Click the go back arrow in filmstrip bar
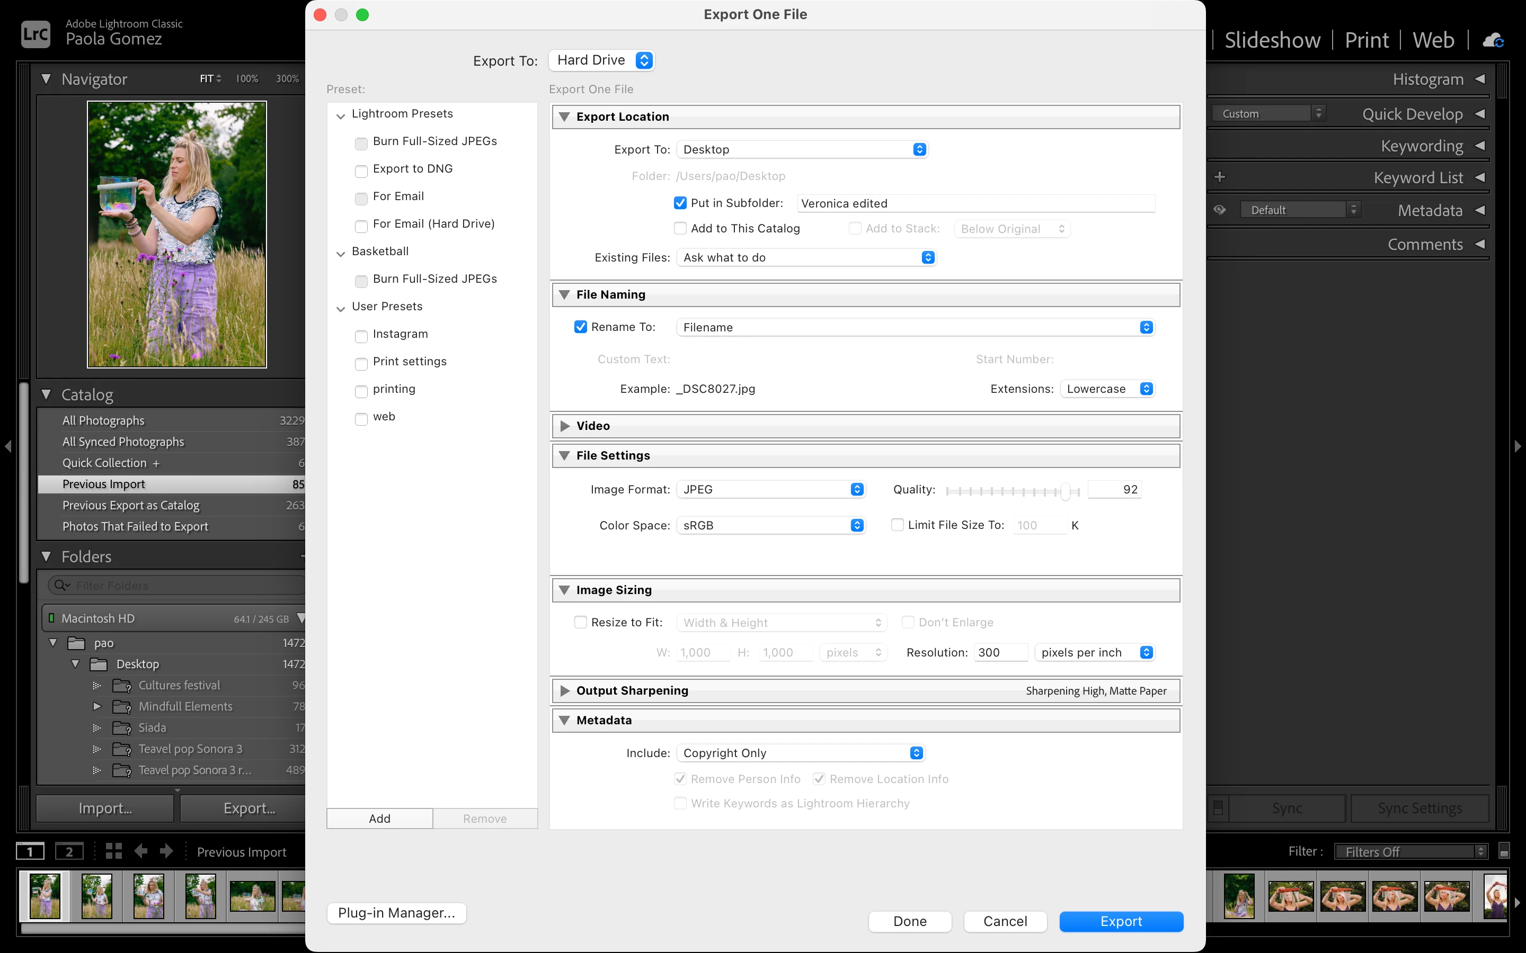 [140, 851]
